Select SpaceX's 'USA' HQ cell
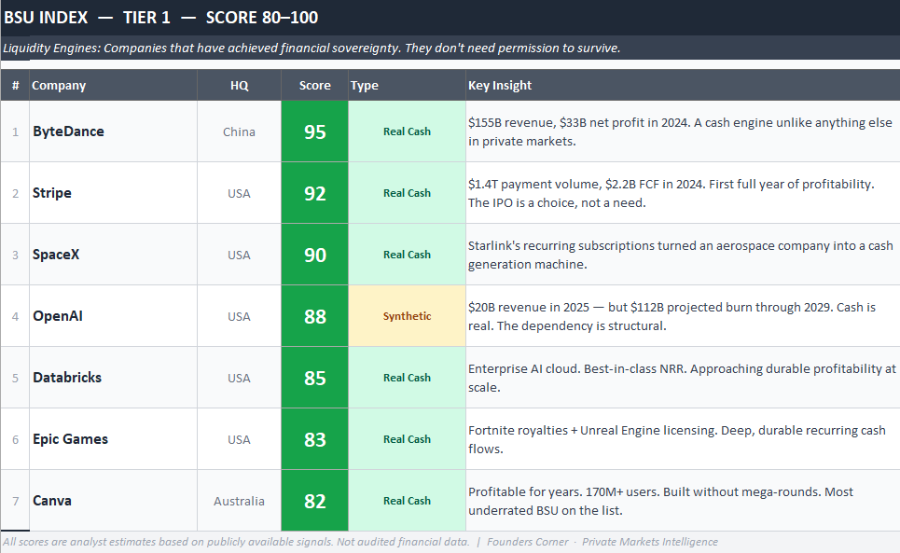 click(x=240, y=255)
